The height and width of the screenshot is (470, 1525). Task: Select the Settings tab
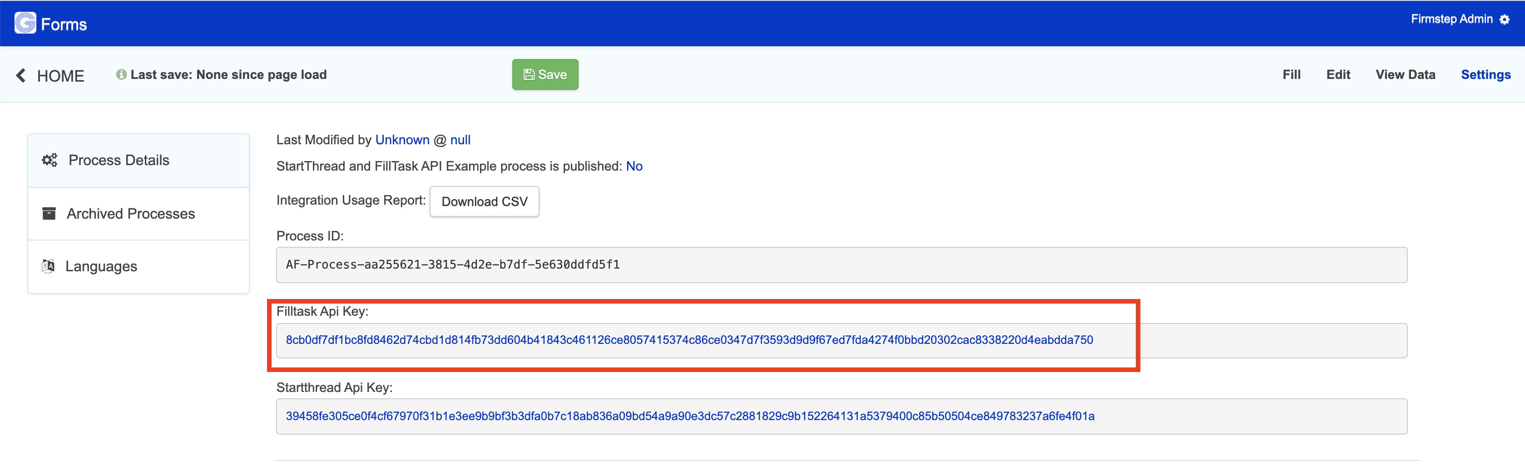(x=1485, y=74)
